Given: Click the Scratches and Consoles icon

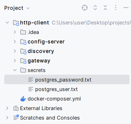Looking at the screenshot, I should coord(16,117).
